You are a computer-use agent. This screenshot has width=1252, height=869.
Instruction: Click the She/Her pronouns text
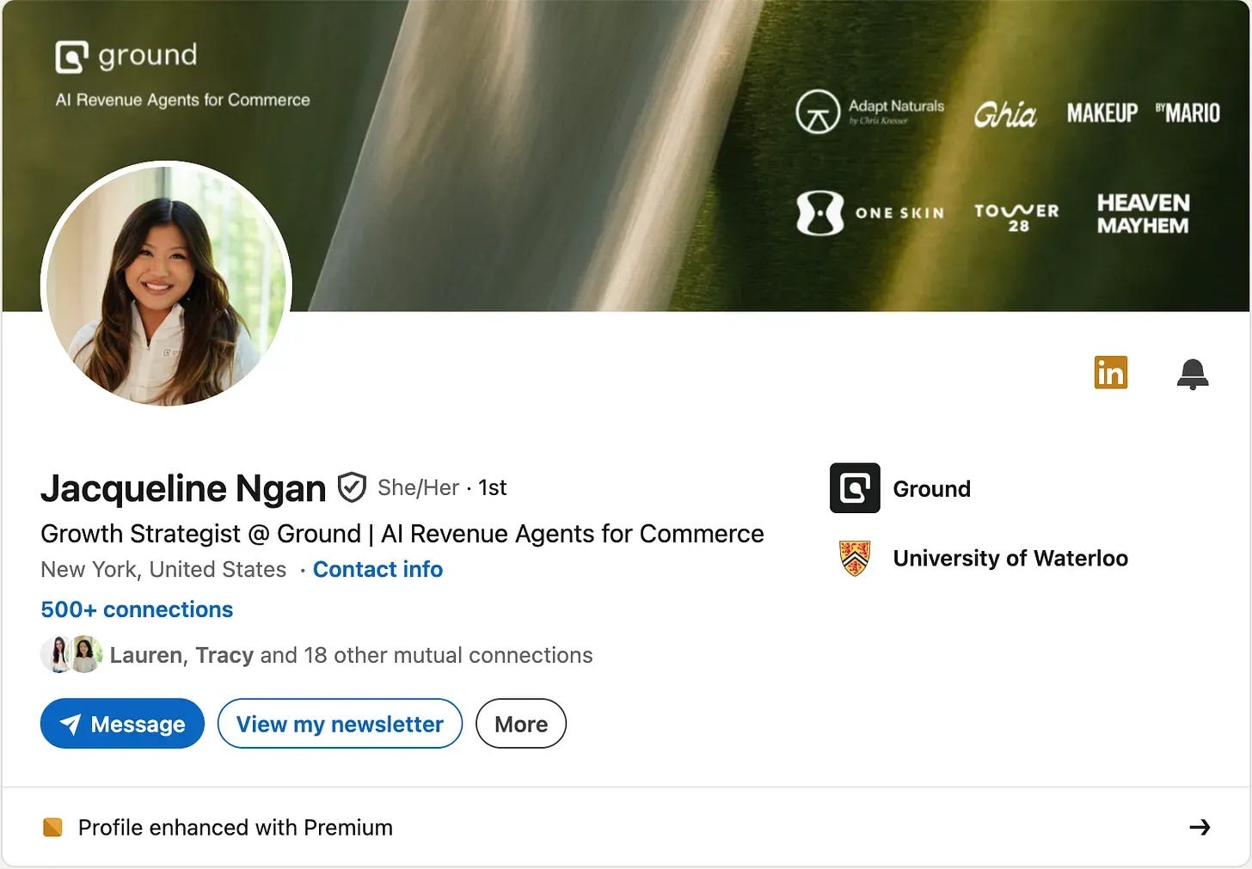[418, 488]
